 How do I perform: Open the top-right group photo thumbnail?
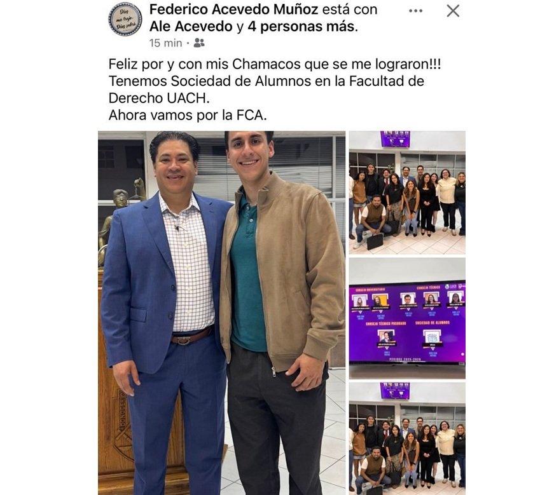406,193
